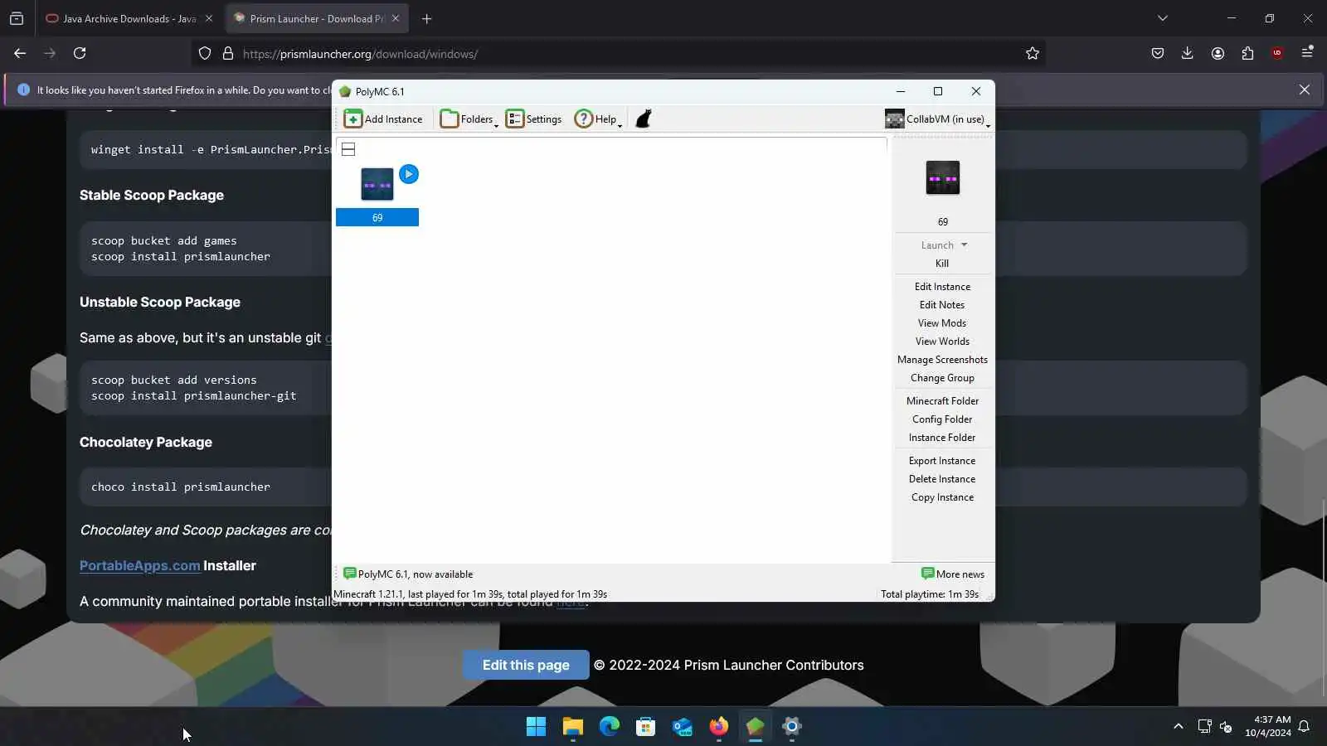Reload the page in Firefox
1327x746 pixels.
tap(80, 53)
